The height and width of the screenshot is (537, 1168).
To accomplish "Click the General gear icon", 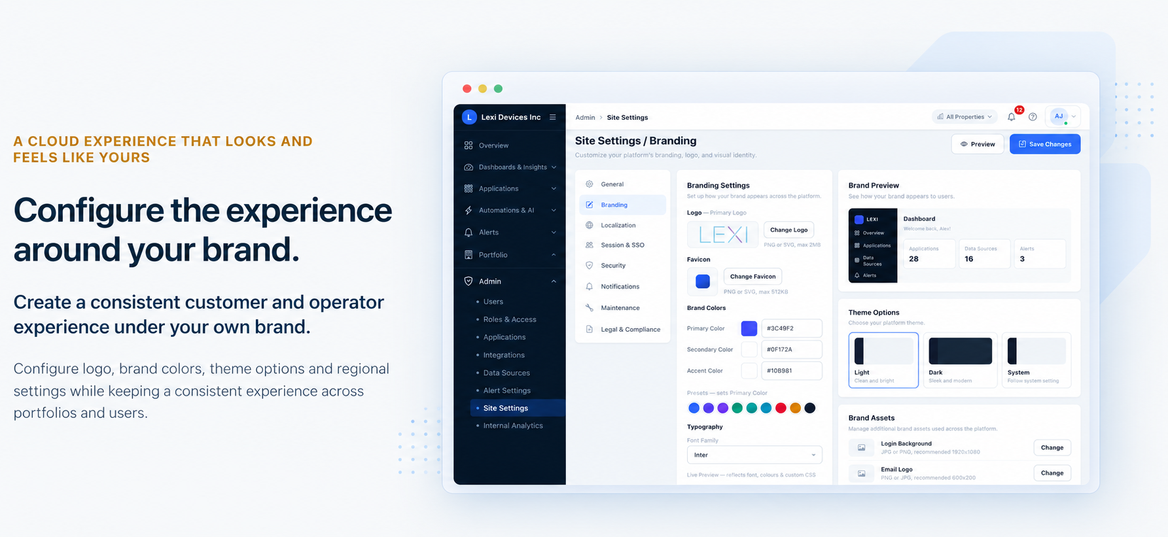I will pyautogui.click(x=590, y=184).
